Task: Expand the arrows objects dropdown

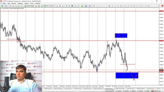Action: pyautogui.click(x=122, y=6)
